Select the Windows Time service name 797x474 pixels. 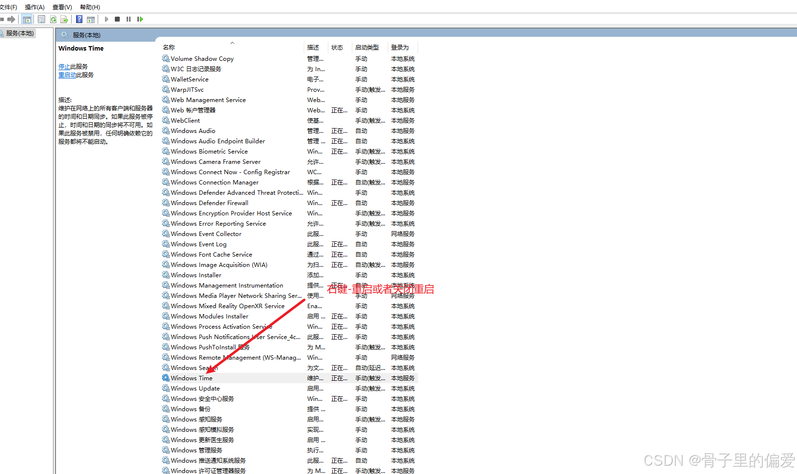tap(191, 378)
